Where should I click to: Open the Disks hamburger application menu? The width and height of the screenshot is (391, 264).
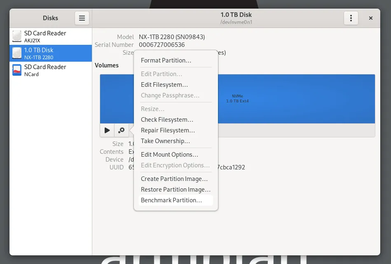[82, 18]
